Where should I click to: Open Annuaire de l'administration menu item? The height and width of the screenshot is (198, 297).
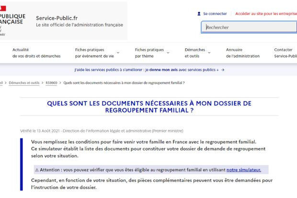point(243,53)
